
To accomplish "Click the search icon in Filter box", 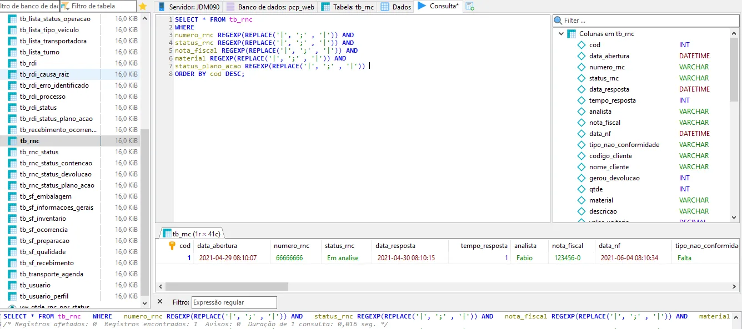I will pos(558,21).
